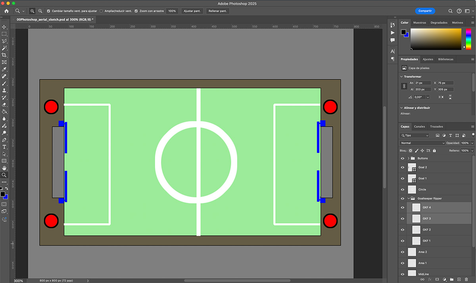The height and width of the screenshot is (283, 476).
Task: Toggle 'Cambiar tamaño vent. para ajustar' checkbox
Action: point(48,11)
